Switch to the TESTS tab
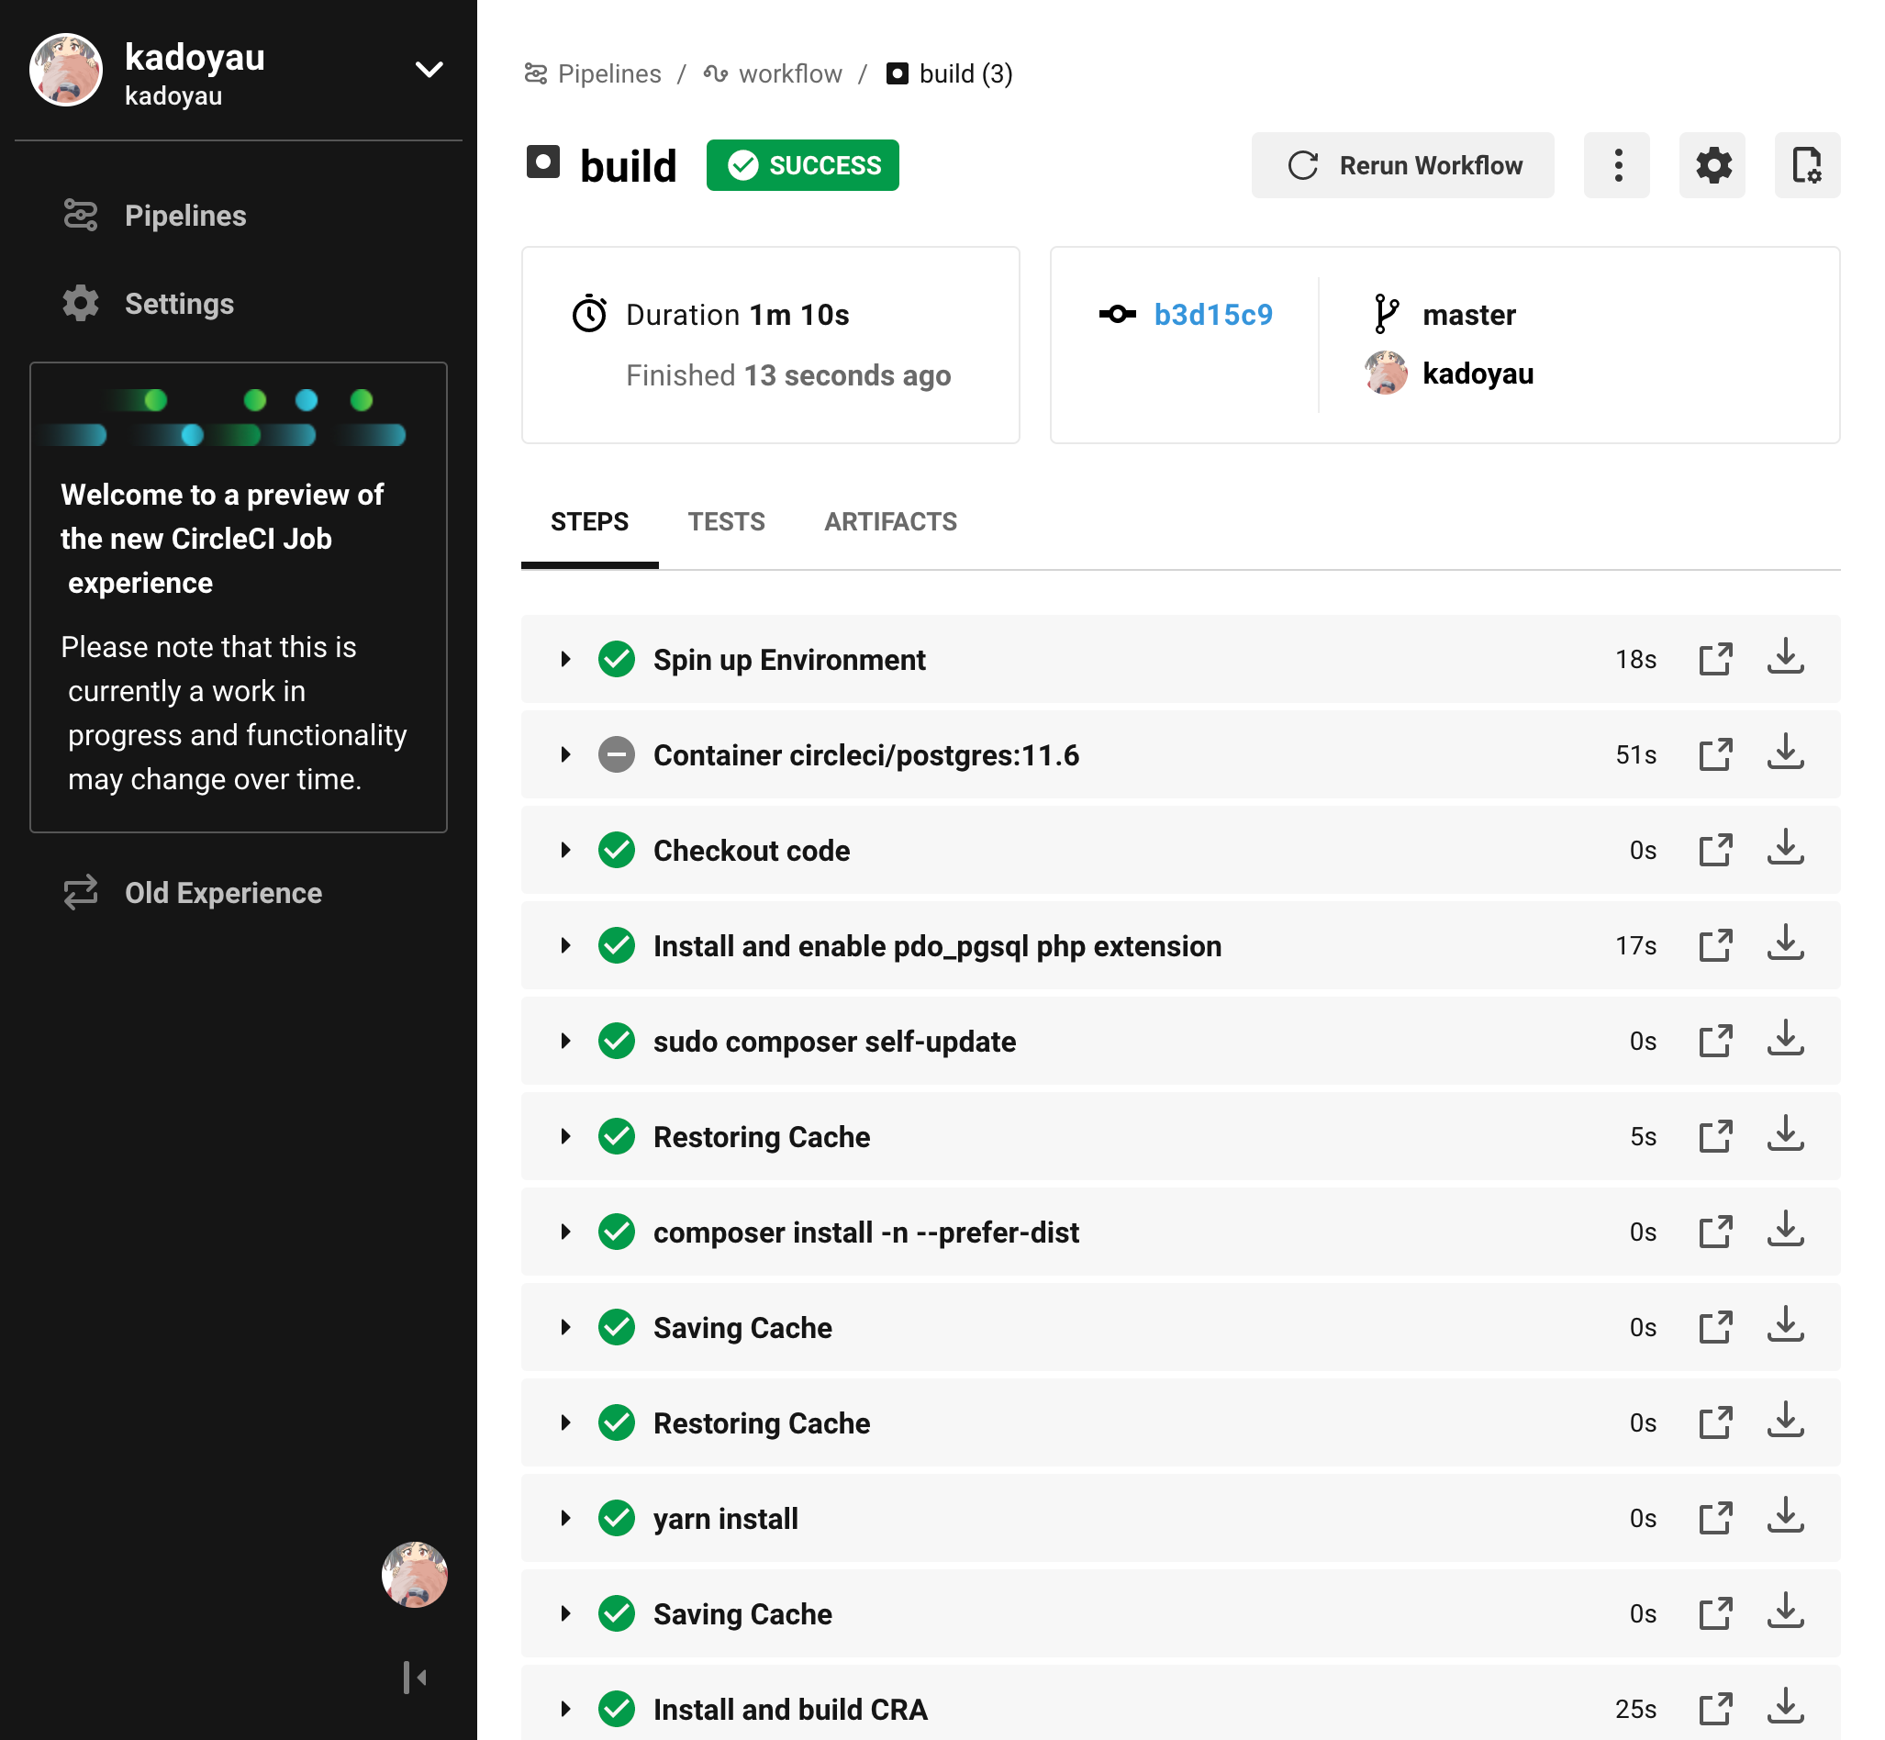1885x1740 pixels. point(726,521)
